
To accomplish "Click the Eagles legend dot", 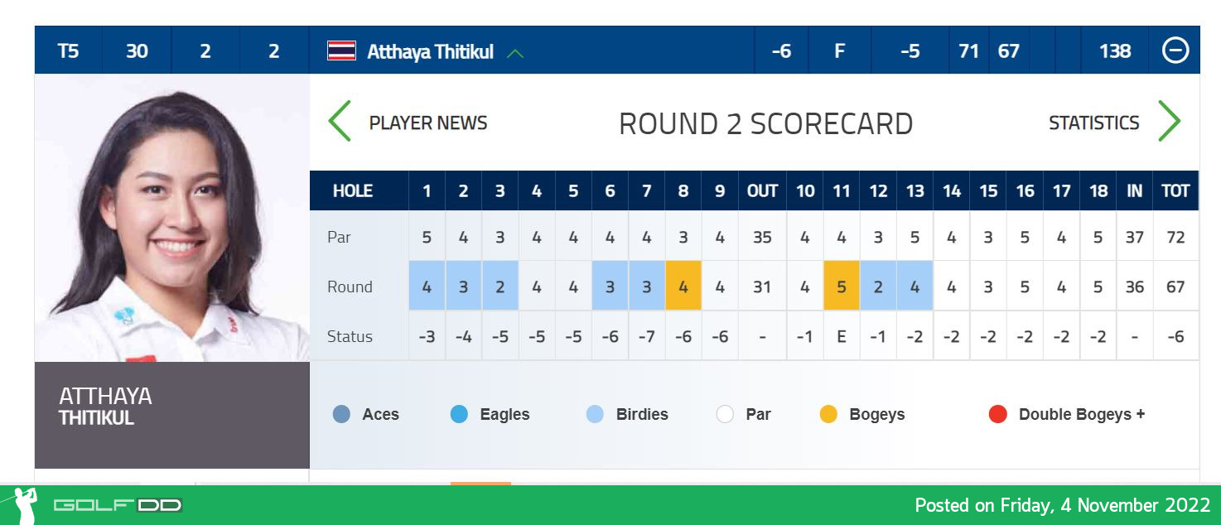I will pos(459,414).
